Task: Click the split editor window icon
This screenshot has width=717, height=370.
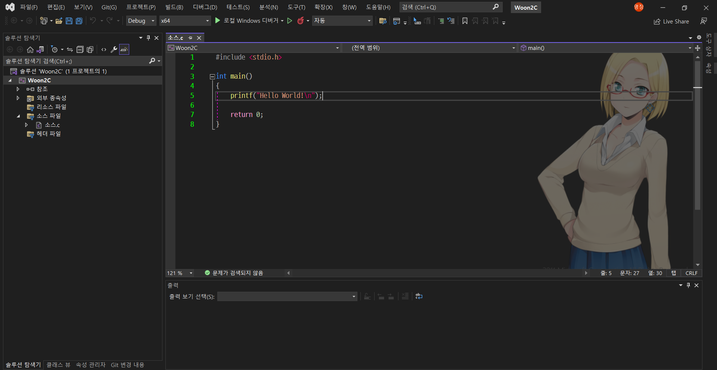Action: pos(697,48)
